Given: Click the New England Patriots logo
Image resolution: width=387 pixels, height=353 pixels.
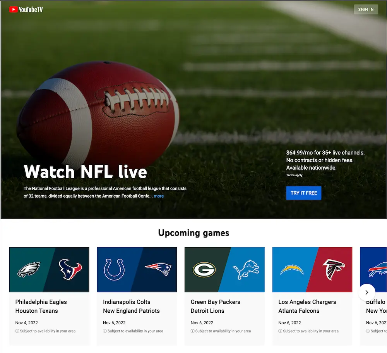Looking at the screenshot, I should pyautogui.click(x=158, y=269).
